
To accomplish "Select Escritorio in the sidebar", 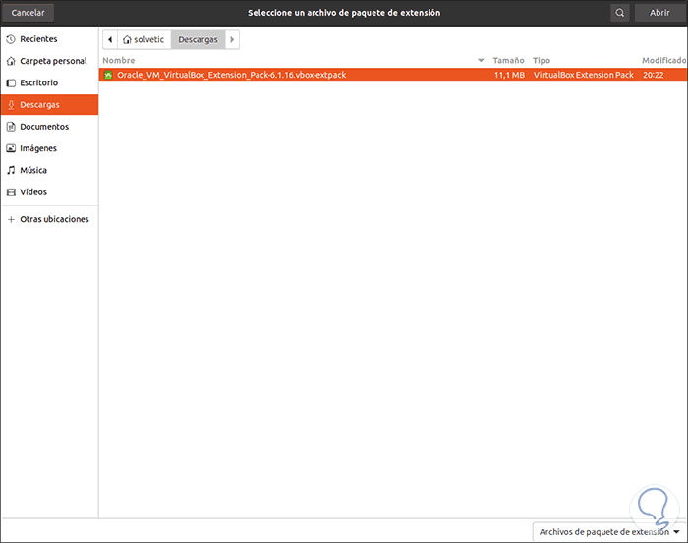I will (49, 82).
